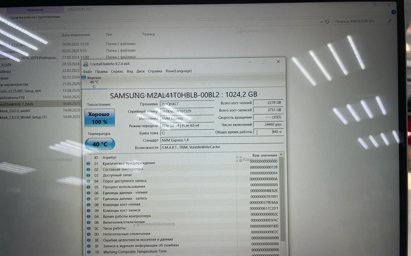The image size is (411, 256).
Task: Click status circle of attribute 0D Небезопасные отключения
Action: [88, 234]
